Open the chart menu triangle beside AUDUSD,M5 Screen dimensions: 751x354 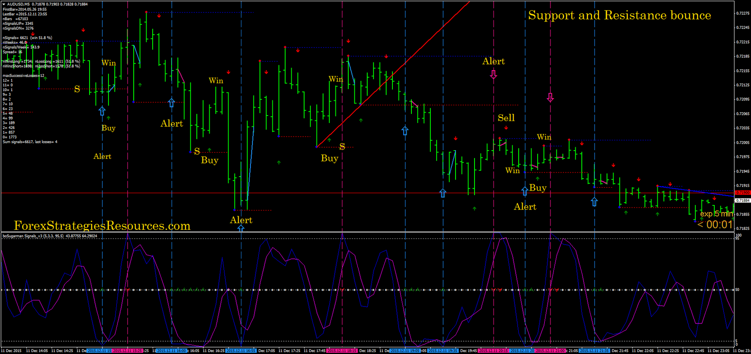[4, 4]
